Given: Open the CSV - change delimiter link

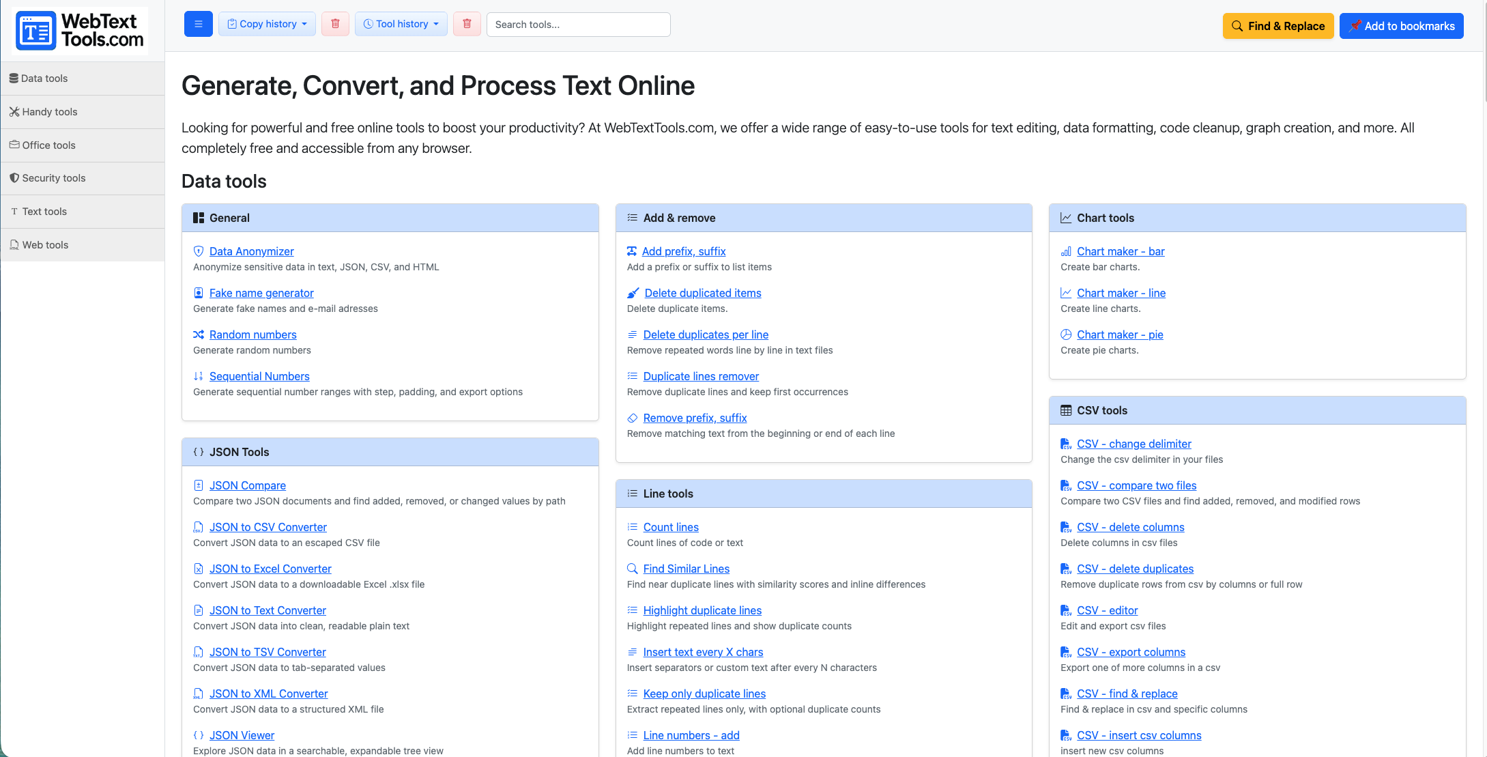Looking at the screenshot, I should [x=1134, y=444].
